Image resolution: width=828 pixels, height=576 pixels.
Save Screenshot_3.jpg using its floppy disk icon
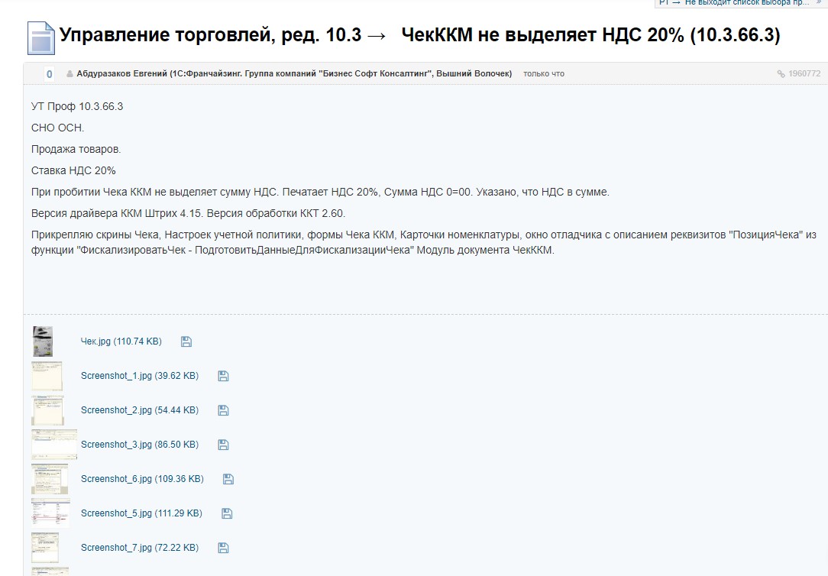(x=223, y=445)
